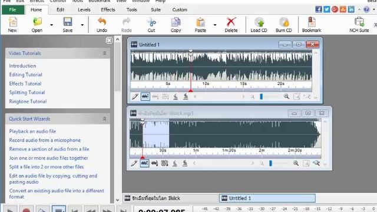Click Remove a section of audio link
377x212 pixels.
pos(49,149)
